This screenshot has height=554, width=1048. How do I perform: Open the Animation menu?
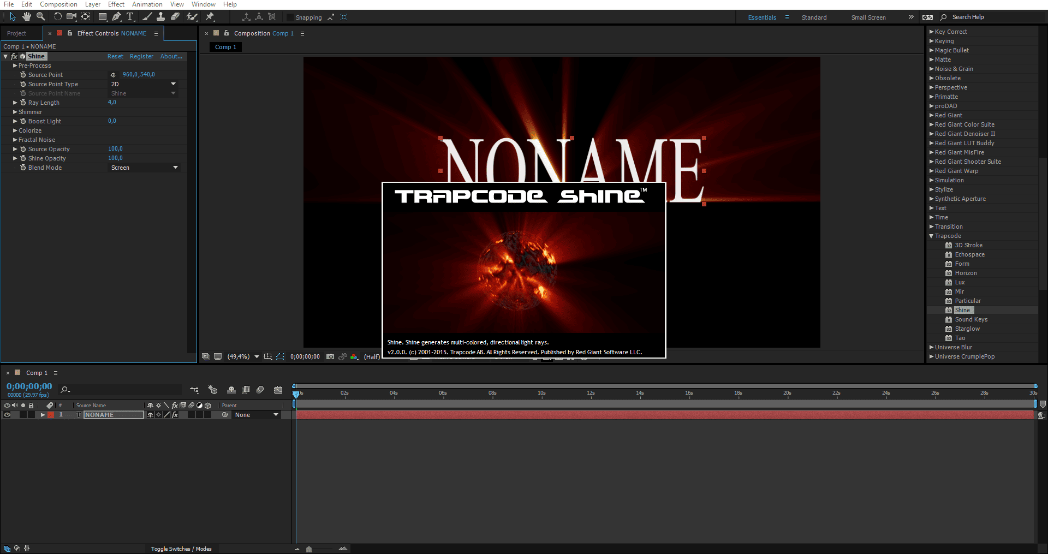click(147, 4)
